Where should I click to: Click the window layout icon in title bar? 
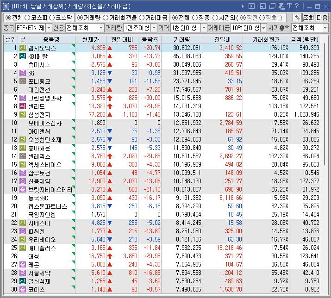(x=263, y=6)
